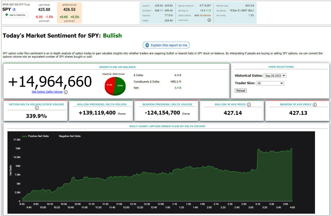Click the 12:00 time label on chart axis
The image size is (331, 216).
pos(126,208)
